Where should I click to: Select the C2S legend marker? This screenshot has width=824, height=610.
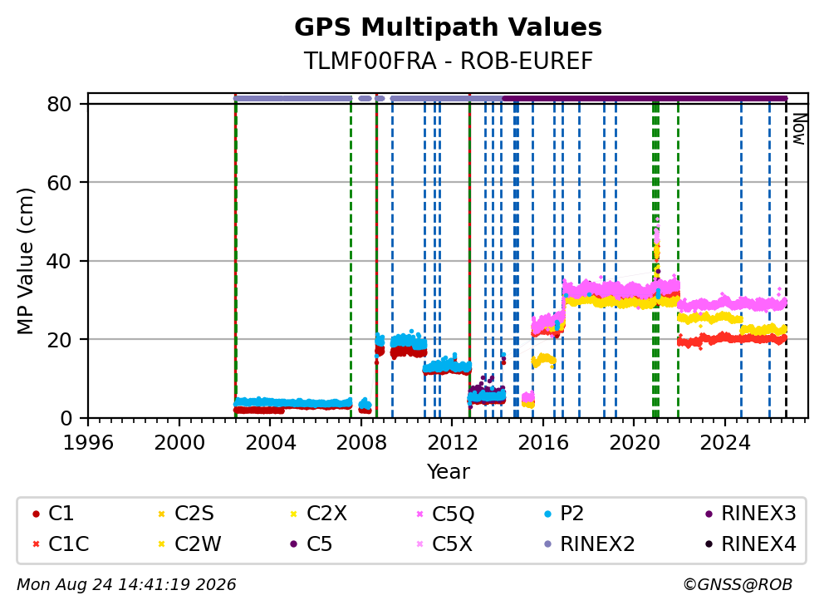pyautogui.click(x=162, y=514)
